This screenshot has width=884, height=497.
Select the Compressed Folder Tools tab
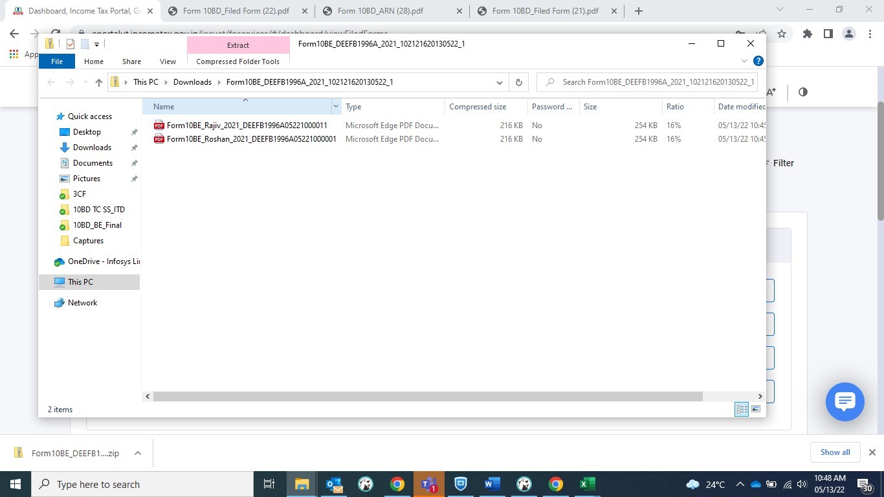click(x=238, y=61)
